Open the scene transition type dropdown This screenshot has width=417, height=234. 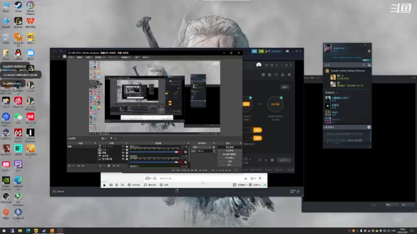[x=202, y=147]
